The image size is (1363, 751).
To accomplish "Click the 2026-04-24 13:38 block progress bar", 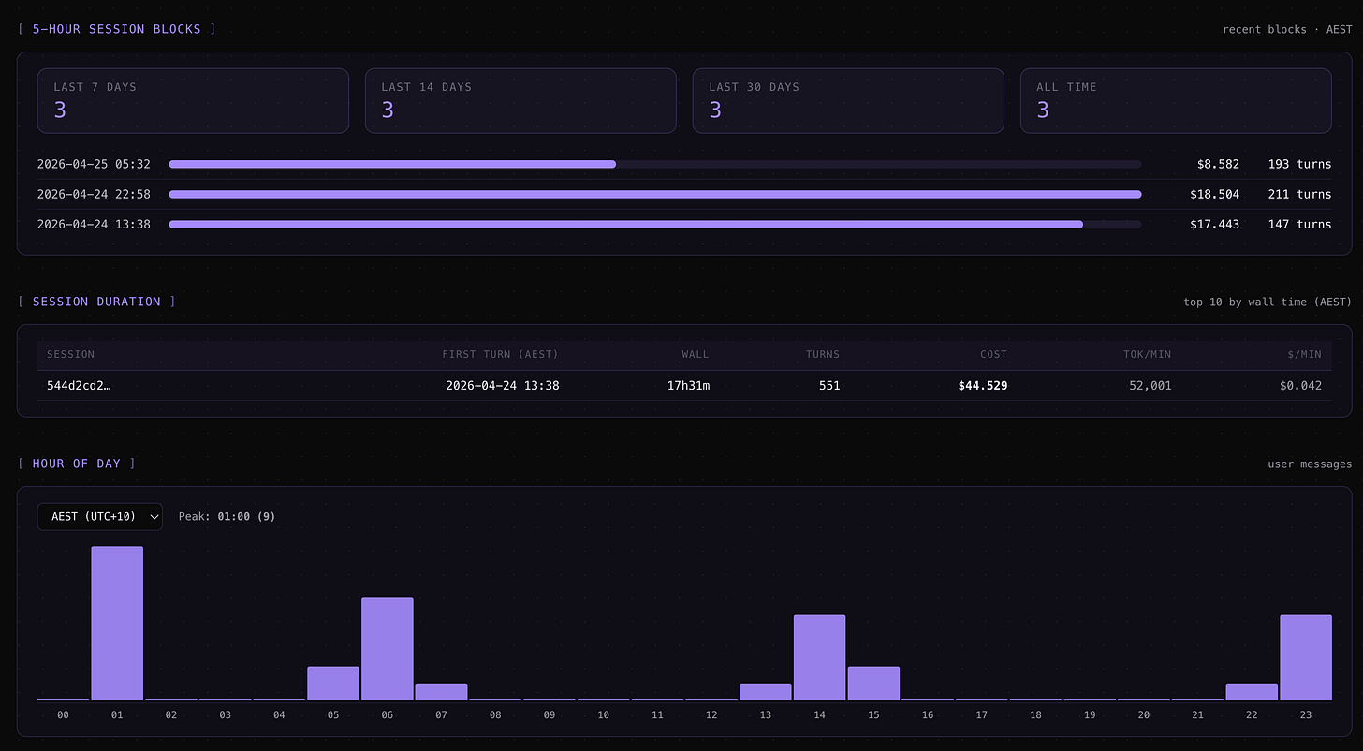I will point(655,224).
